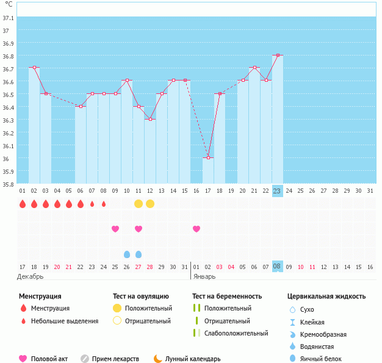Select highlighted cycle day 23 on the axis
Viewport: 382px width, 363px height.
(277, 191)
